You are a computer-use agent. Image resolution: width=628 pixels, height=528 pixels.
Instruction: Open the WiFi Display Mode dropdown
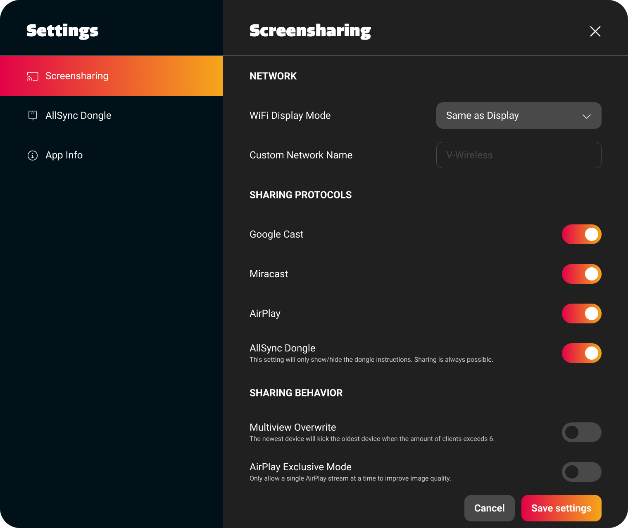[x=519, y=115]
